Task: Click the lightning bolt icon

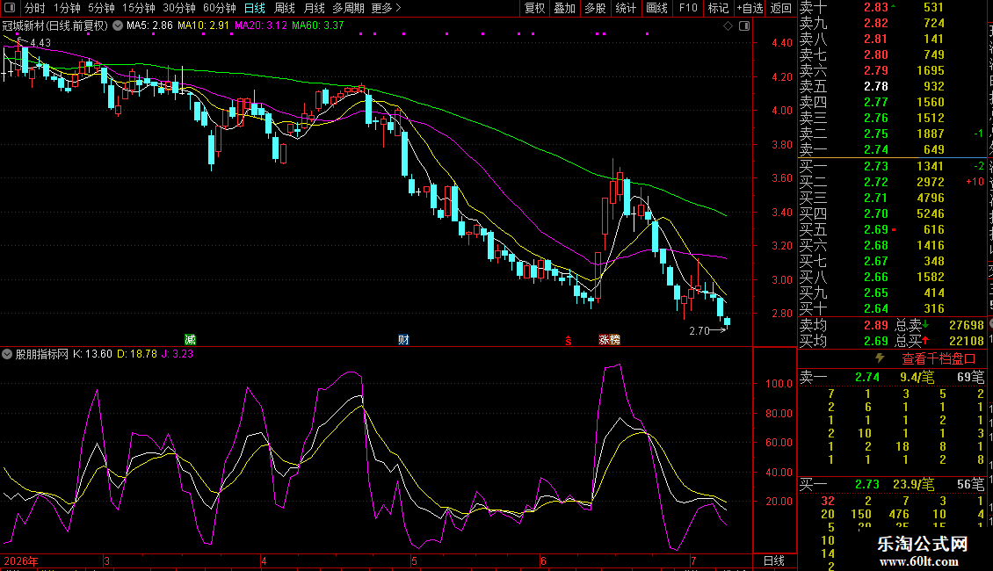Action: coord(880,358)
